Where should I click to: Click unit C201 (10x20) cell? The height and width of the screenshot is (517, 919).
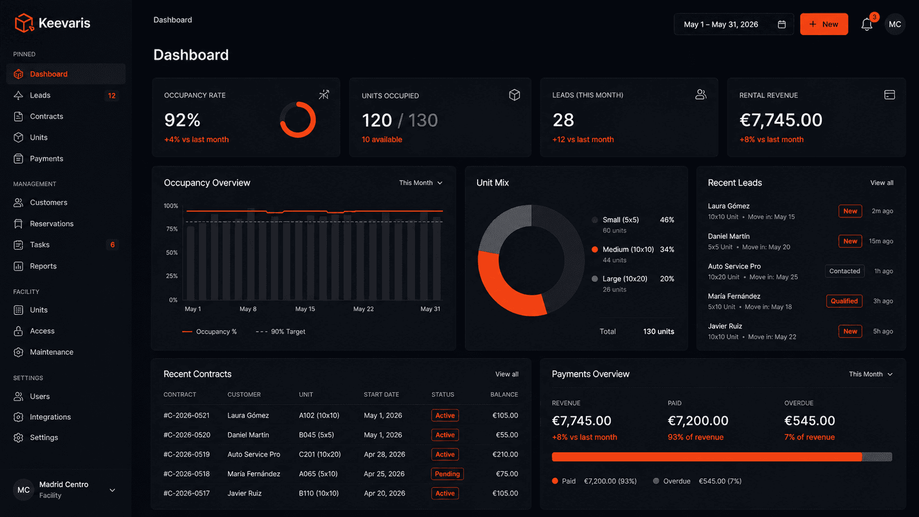pyautogui.click(x=320, y=454)
